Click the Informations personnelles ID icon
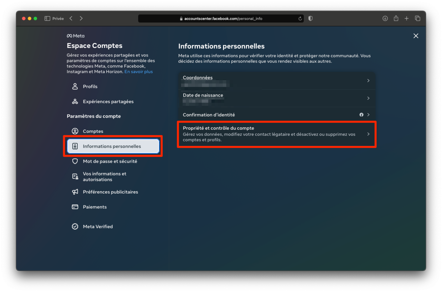Screen dimensions: 442x292 click(x=75, y=146)
